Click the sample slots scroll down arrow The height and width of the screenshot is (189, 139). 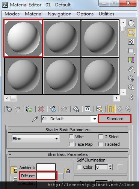(123, 92)
